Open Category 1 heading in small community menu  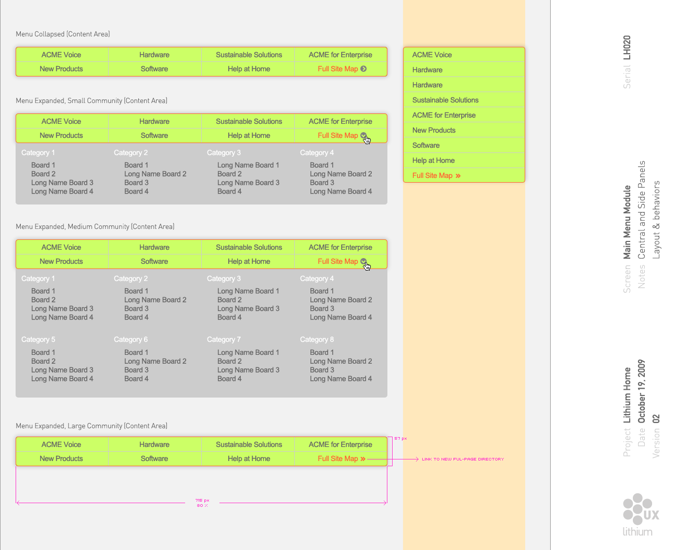(x=38, y=152)
